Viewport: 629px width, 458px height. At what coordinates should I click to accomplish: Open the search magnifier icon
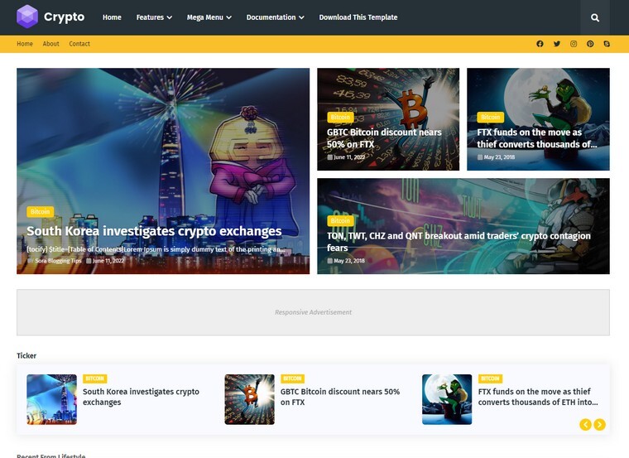(595, 17)
